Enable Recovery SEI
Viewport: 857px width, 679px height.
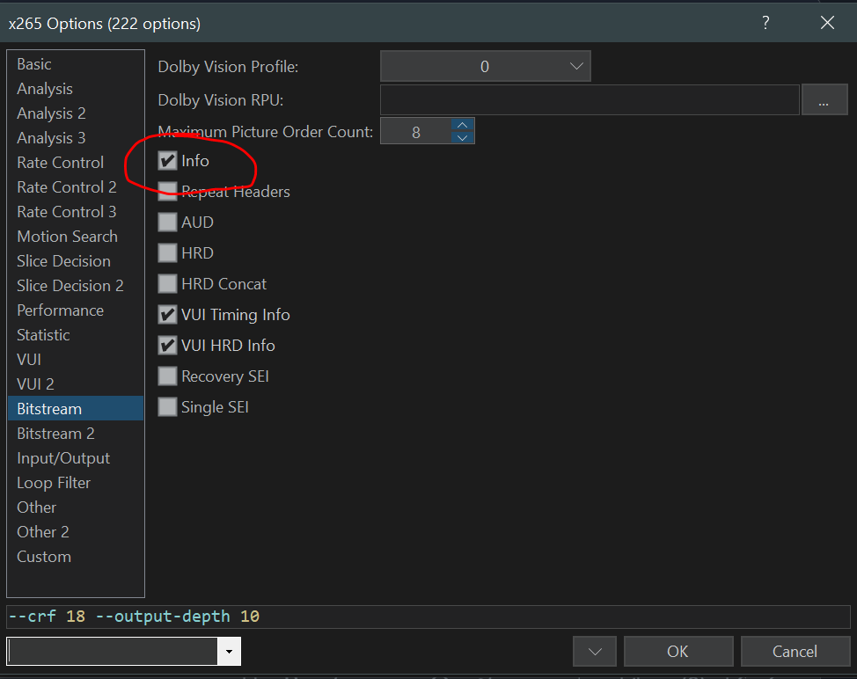(x=167, y=376)
